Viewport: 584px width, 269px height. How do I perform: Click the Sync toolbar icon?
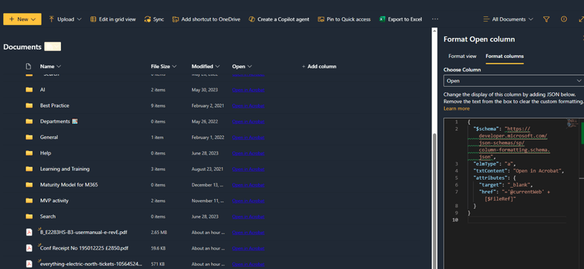(147, 19)
